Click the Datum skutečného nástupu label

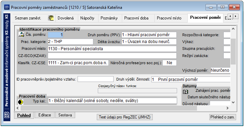coord(209,97)
